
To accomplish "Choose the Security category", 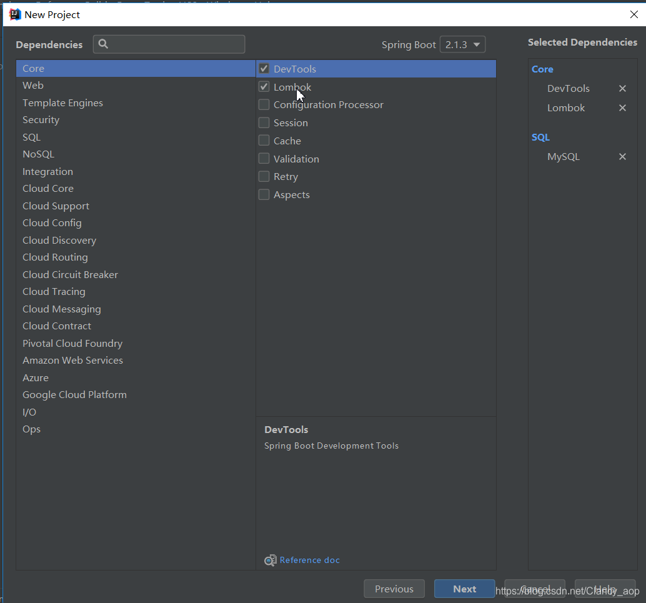I will [x=136, y=120].
